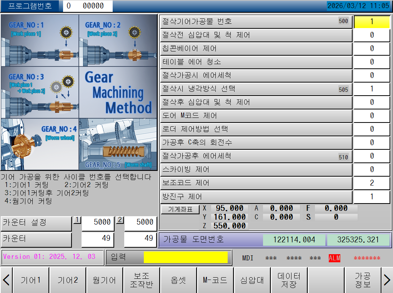Image resolution: width=393 pixels, height=293 pixels.
Task: Click counter 1 setting value 5000
Action: pos(98,223)
